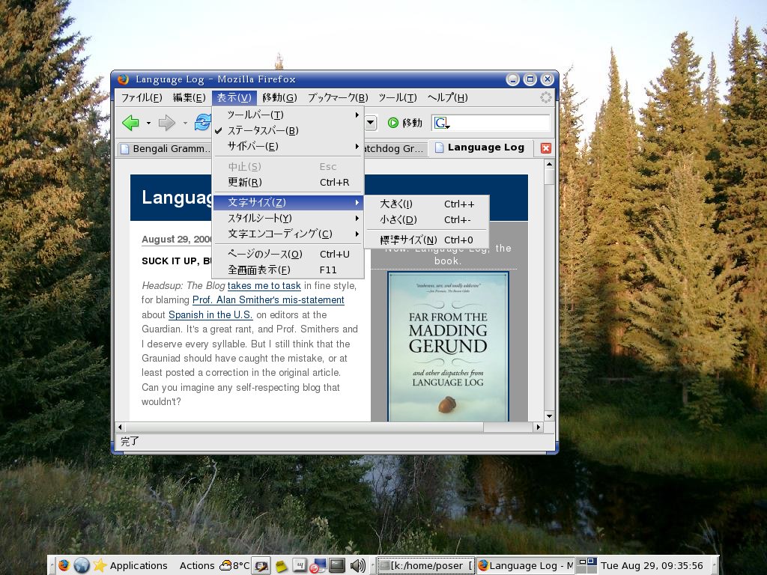This screenshot has width=767, height=575.
Task: Click the volume speaker icon in panel
Action: tap(357, 566)
